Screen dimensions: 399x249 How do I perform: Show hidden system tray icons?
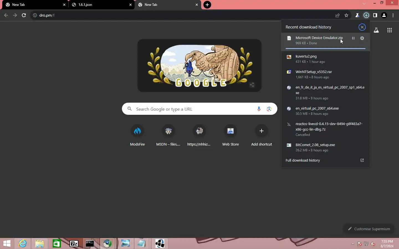353,244
